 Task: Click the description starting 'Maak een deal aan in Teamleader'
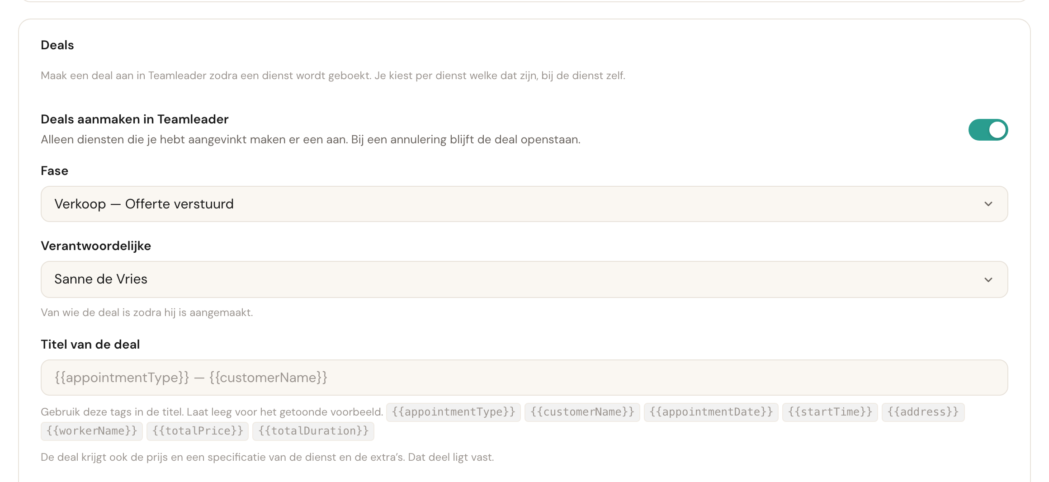coord(333,76)
